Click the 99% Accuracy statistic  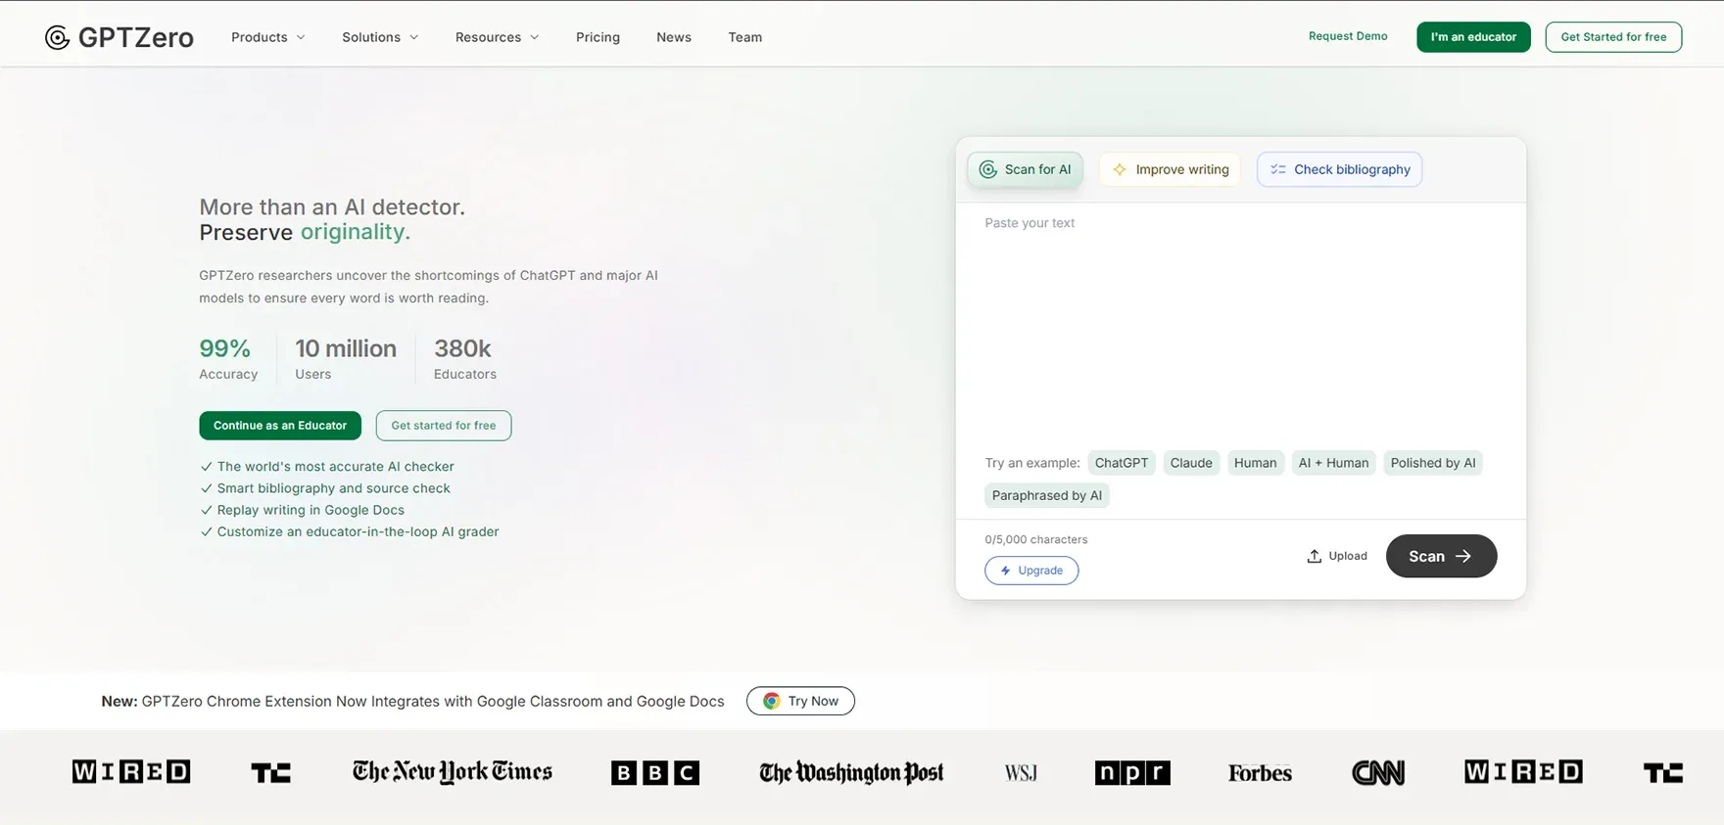(228, 359)
